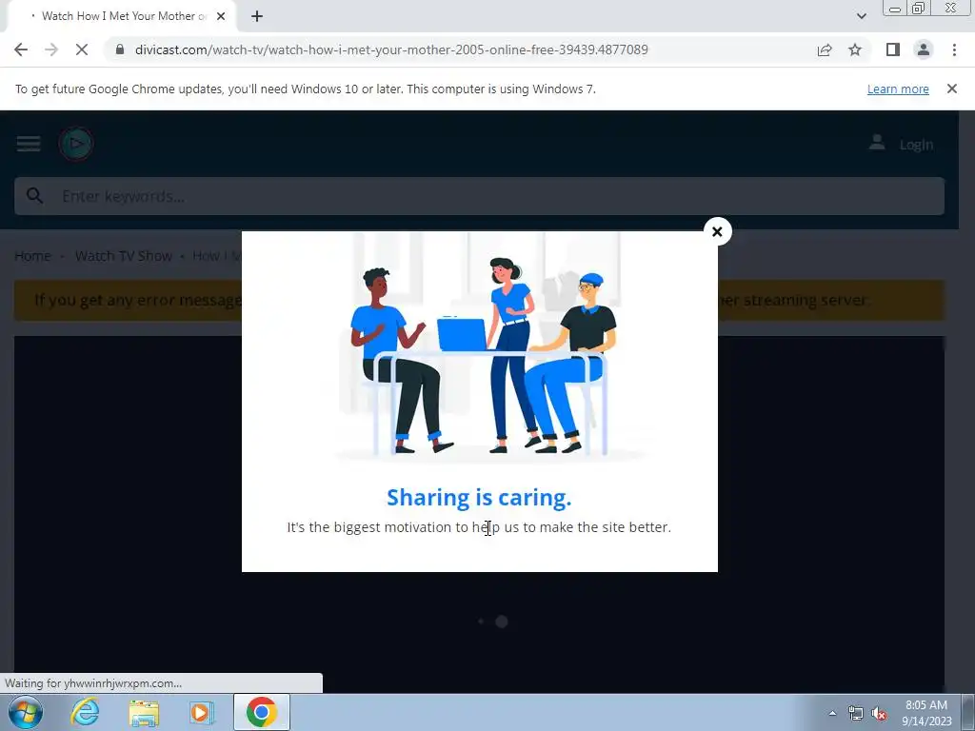
Task: Go to Home breadcrumb
Action: pos(33,255)
